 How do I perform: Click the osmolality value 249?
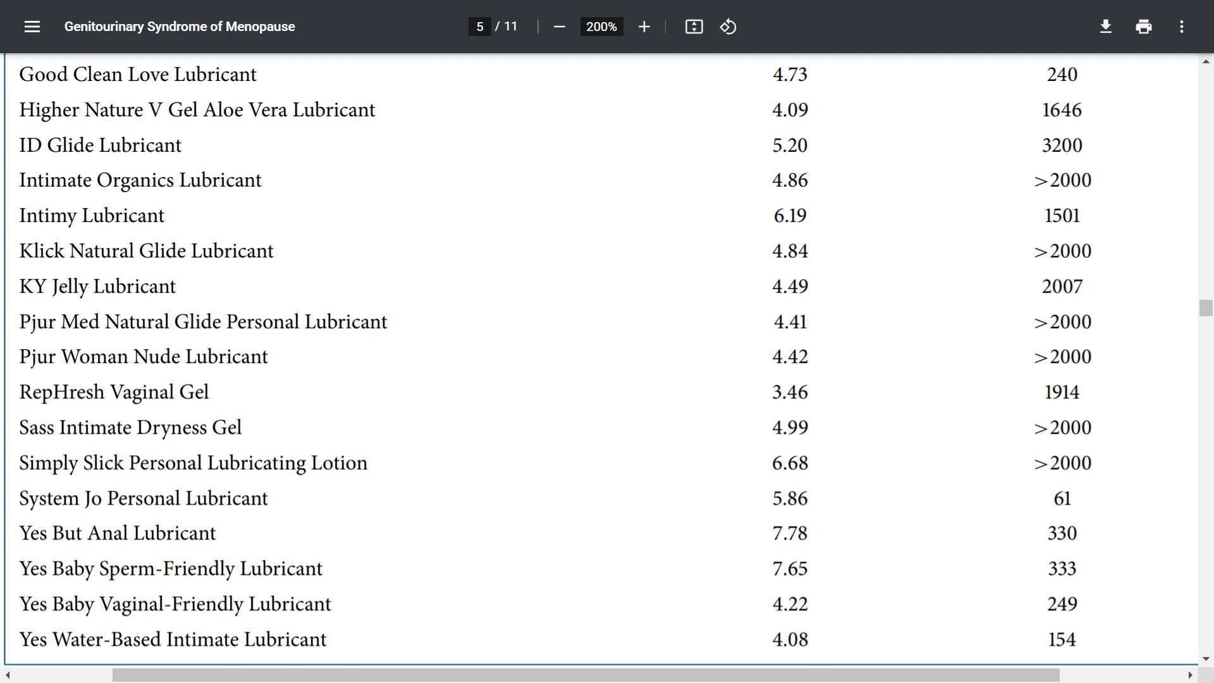point(1062,605)
